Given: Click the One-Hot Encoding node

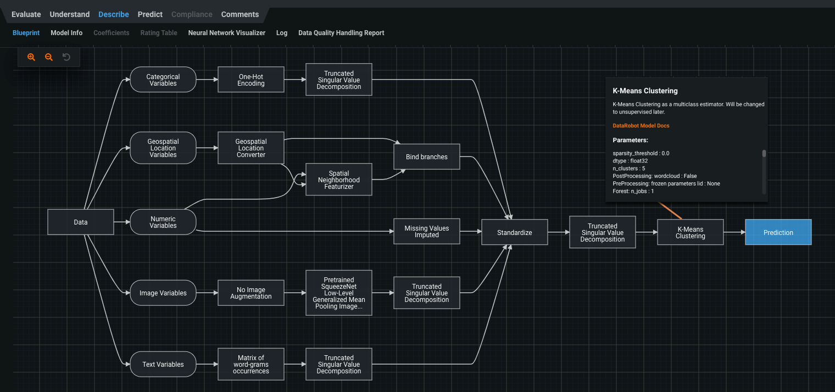Looking at the screenshot, I should tap(251, 80).
